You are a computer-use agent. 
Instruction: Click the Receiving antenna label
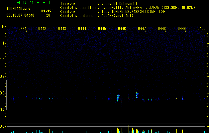(76, 16)
